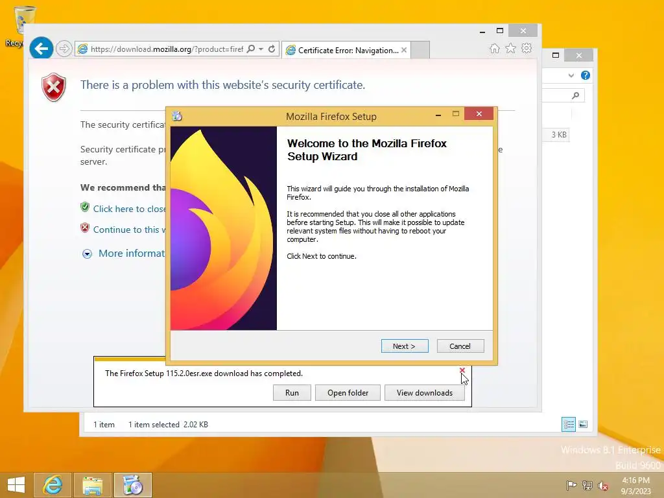Switch File Explorer to large thumbnails view icon
664x498 pixels.
[583, 424]
